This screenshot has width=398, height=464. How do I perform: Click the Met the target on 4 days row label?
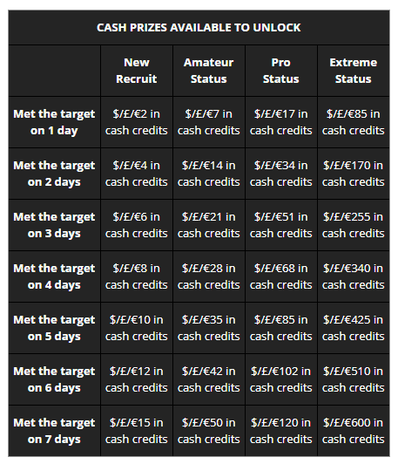54,276
